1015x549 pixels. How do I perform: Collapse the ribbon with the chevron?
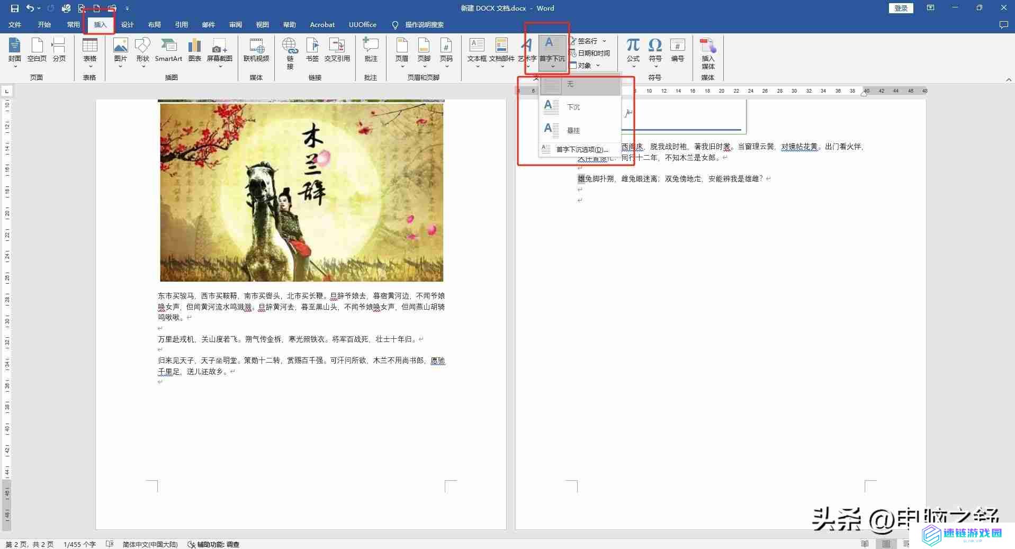1009,79
